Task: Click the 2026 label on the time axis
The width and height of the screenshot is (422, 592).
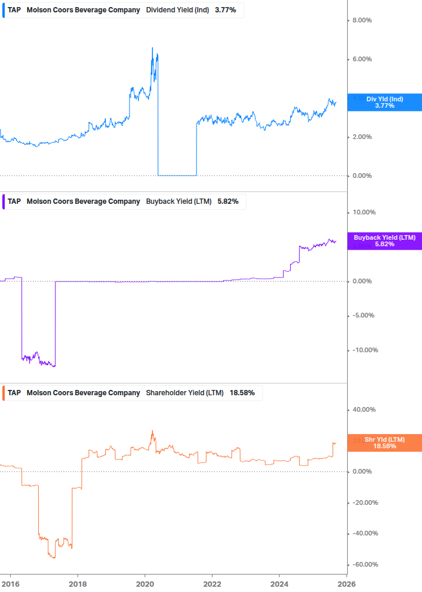Action: click(346, 584)
